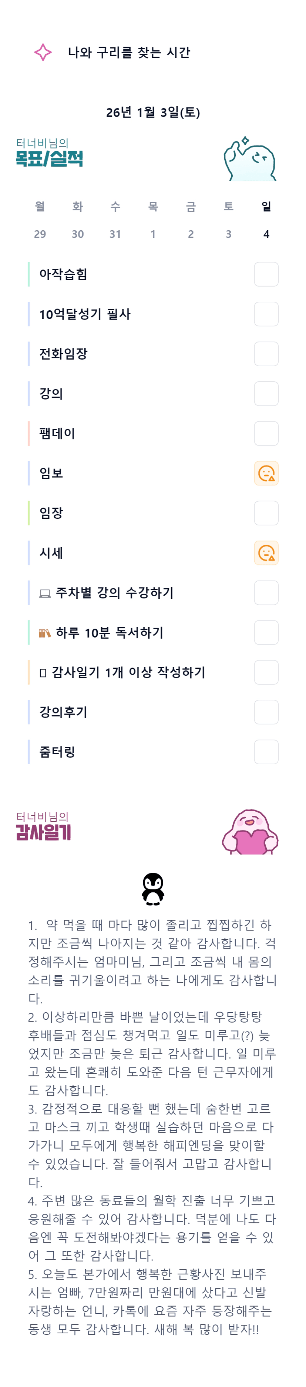This screenshot has width=306, height=1387.
Task: Click the teal thumbs-up mascot illustration
Action: coord(249,159)
